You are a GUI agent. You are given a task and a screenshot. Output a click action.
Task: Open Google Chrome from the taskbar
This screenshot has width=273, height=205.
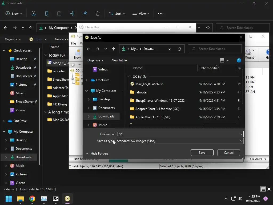(x=32, y=199)
